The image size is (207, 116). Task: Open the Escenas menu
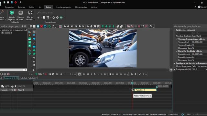click(x=21, y=7)
